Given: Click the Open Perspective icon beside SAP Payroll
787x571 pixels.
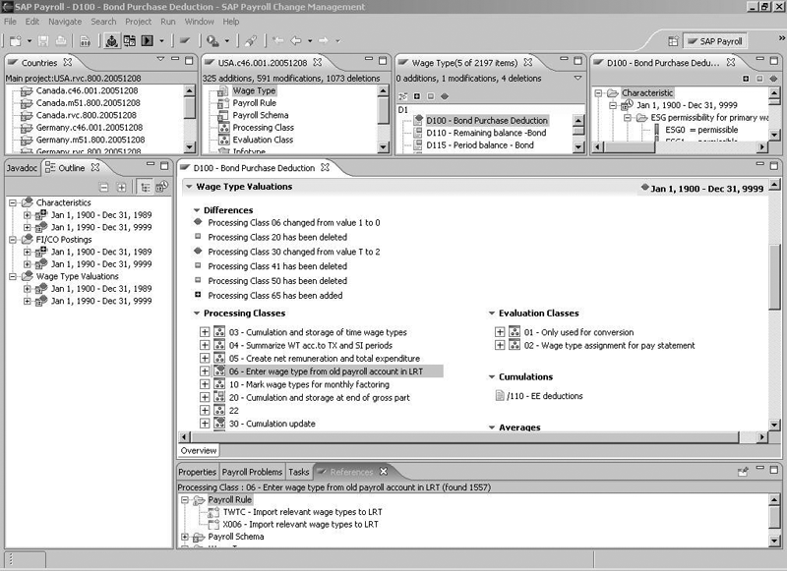Looking at the screenshot, I should click(x=673, y=41).
